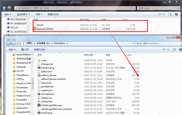The image size is (182, 115).
Task: Select the ed2skin.png file icon
Action: 39,68
